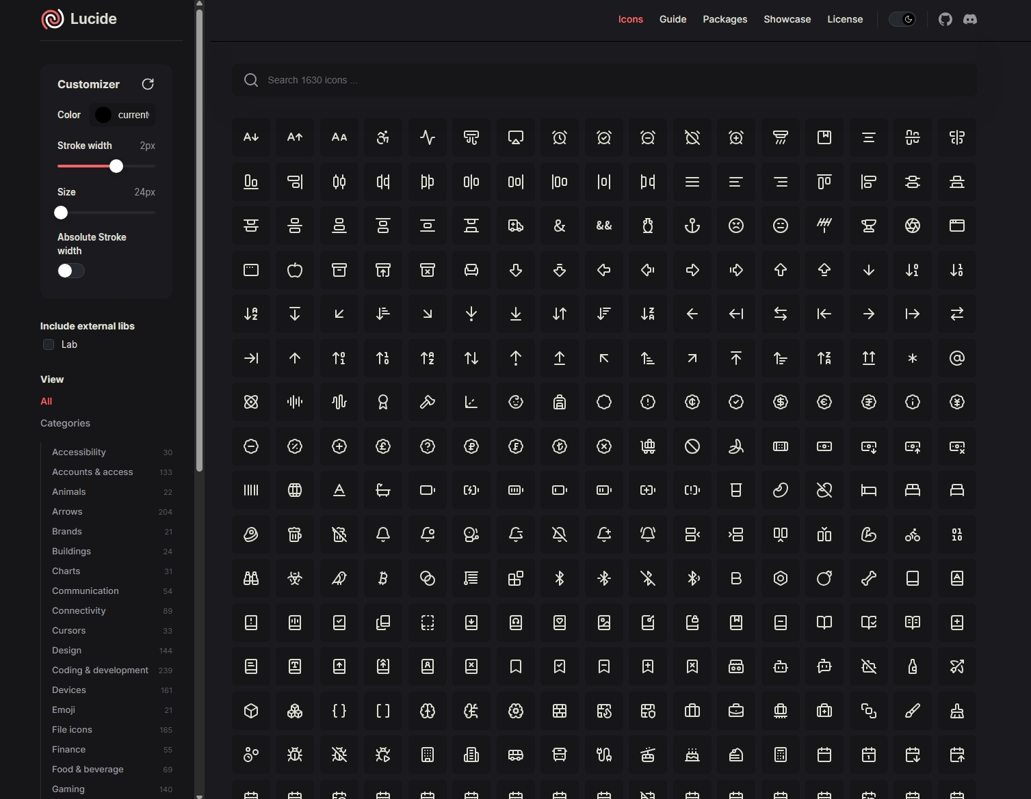
Task: Filter by the Arrows category
Action: coord(67,511)
